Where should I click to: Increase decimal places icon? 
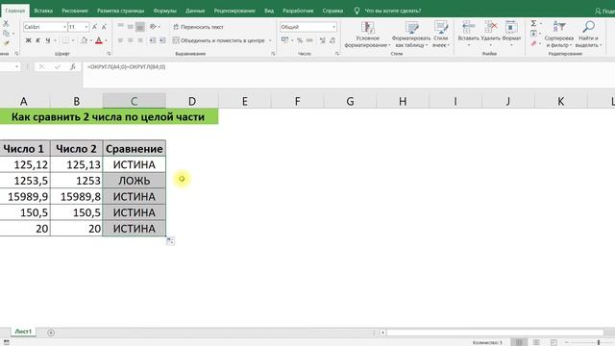pos(323,40)
